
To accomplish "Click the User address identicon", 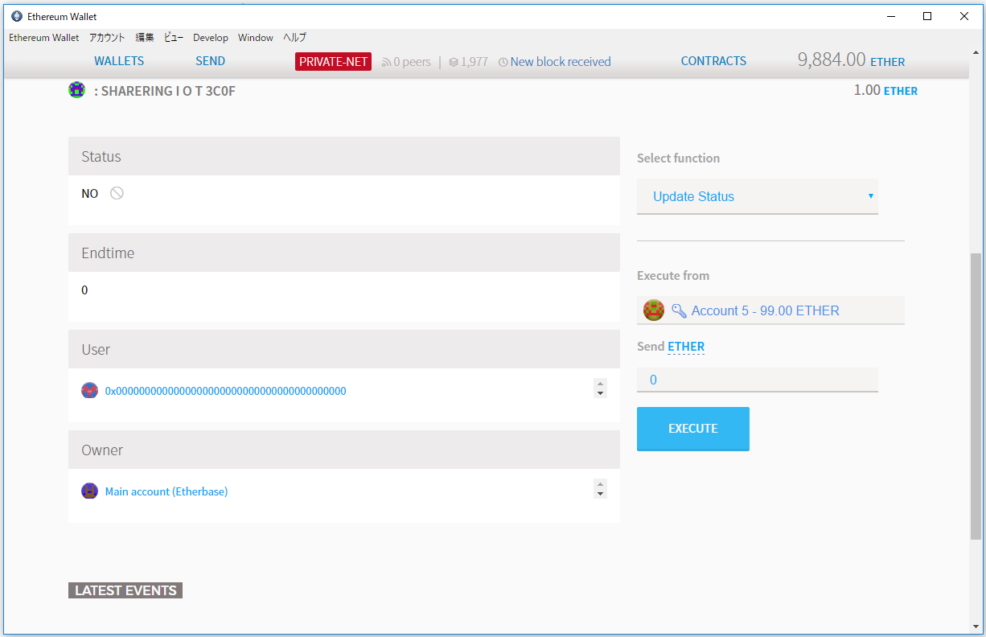I will 89,391.
